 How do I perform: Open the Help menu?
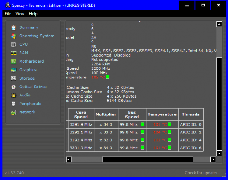click(33, 14)
